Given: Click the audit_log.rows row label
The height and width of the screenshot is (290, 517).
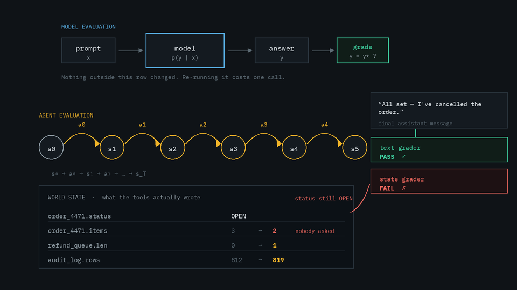Looking at the screenshot, I should pos(74,260).
